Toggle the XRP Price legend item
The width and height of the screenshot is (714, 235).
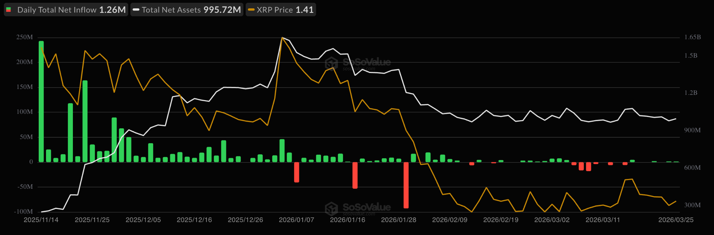coord(281,10)
